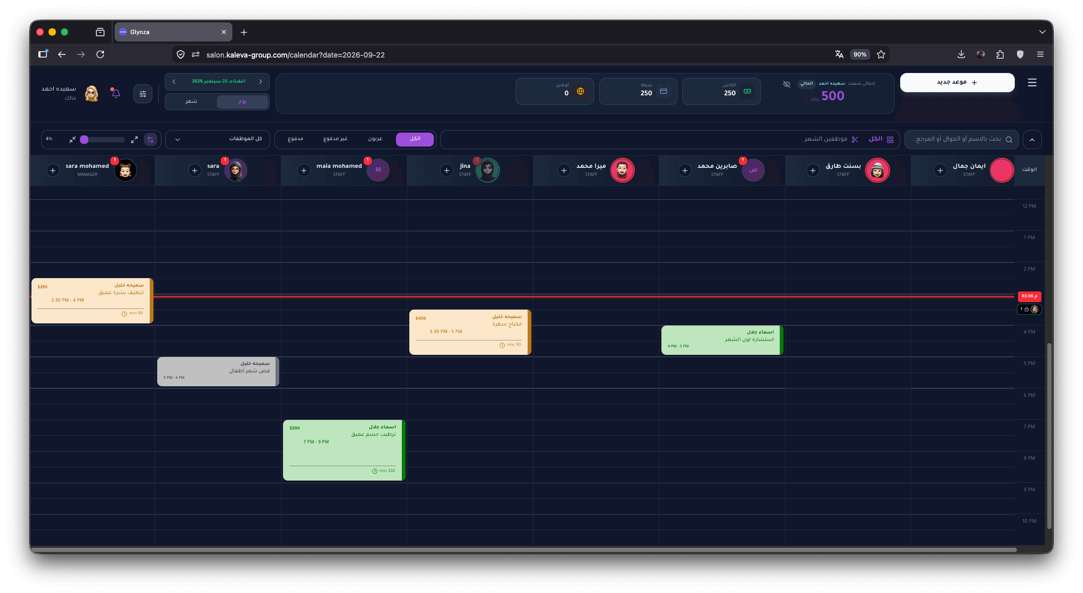The image size is (1083, 593).
Task: Adjust the column zoom slider handle
Action: coord(84,140)
